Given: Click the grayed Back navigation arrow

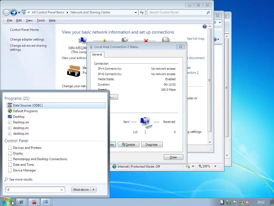Looking at the screenshot, I should [x=6, y=12].
